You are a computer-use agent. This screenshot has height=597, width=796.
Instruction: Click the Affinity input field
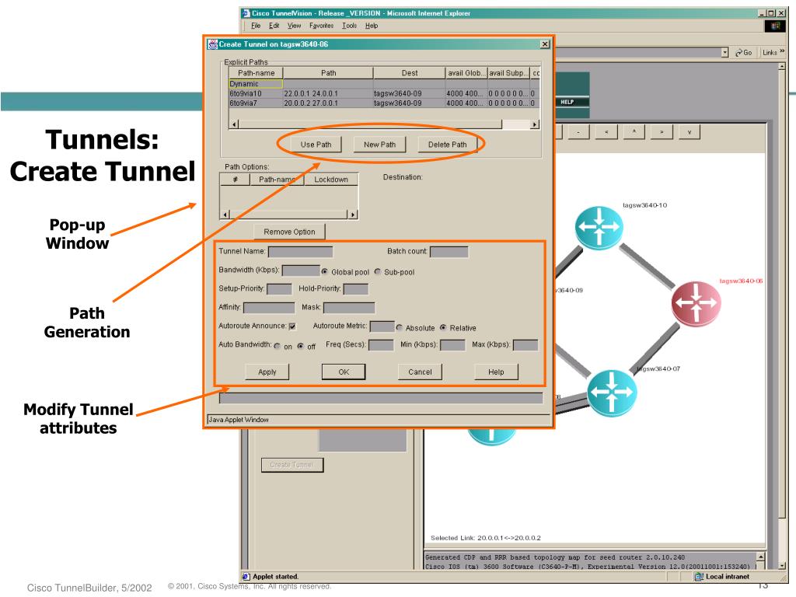[269, 308]
